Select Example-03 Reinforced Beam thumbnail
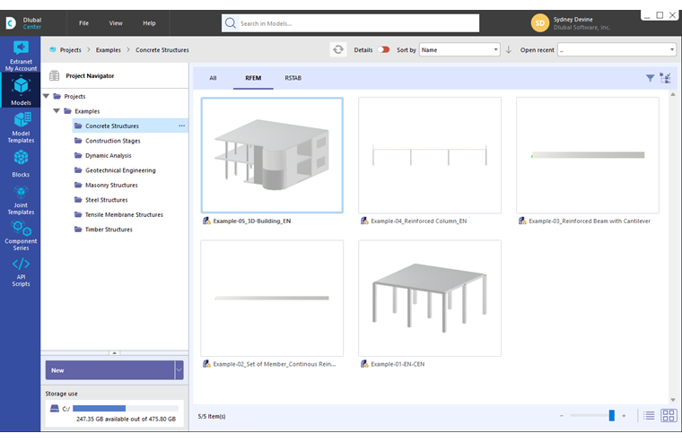This screenshot has height=442, width=682. [588, 155]
